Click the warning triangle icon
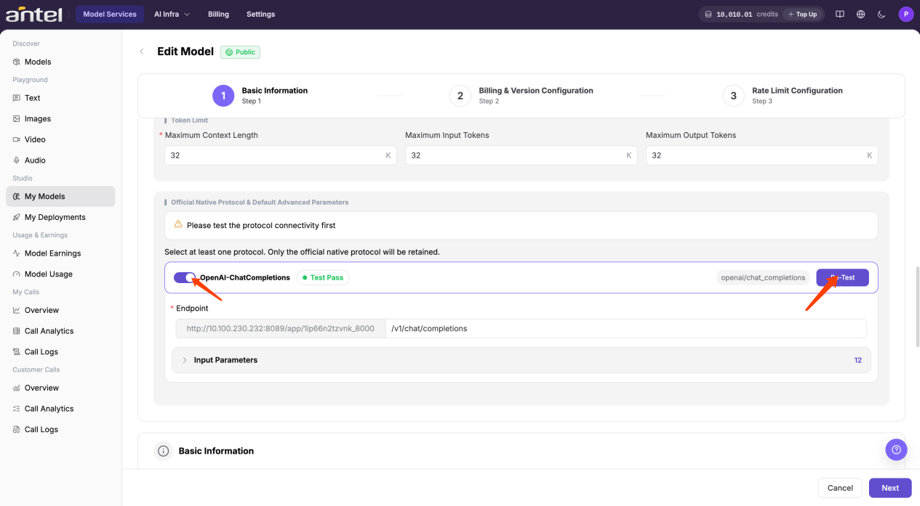This screenshot has height=506, width=920. [x=178, y=225]
